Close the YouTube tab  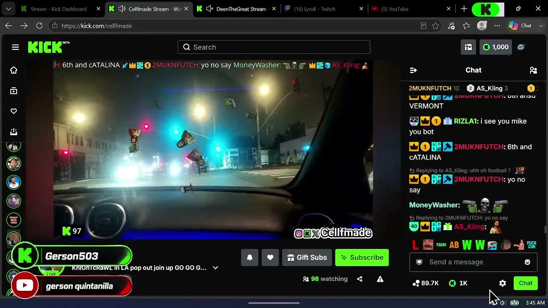click(449, 9)
